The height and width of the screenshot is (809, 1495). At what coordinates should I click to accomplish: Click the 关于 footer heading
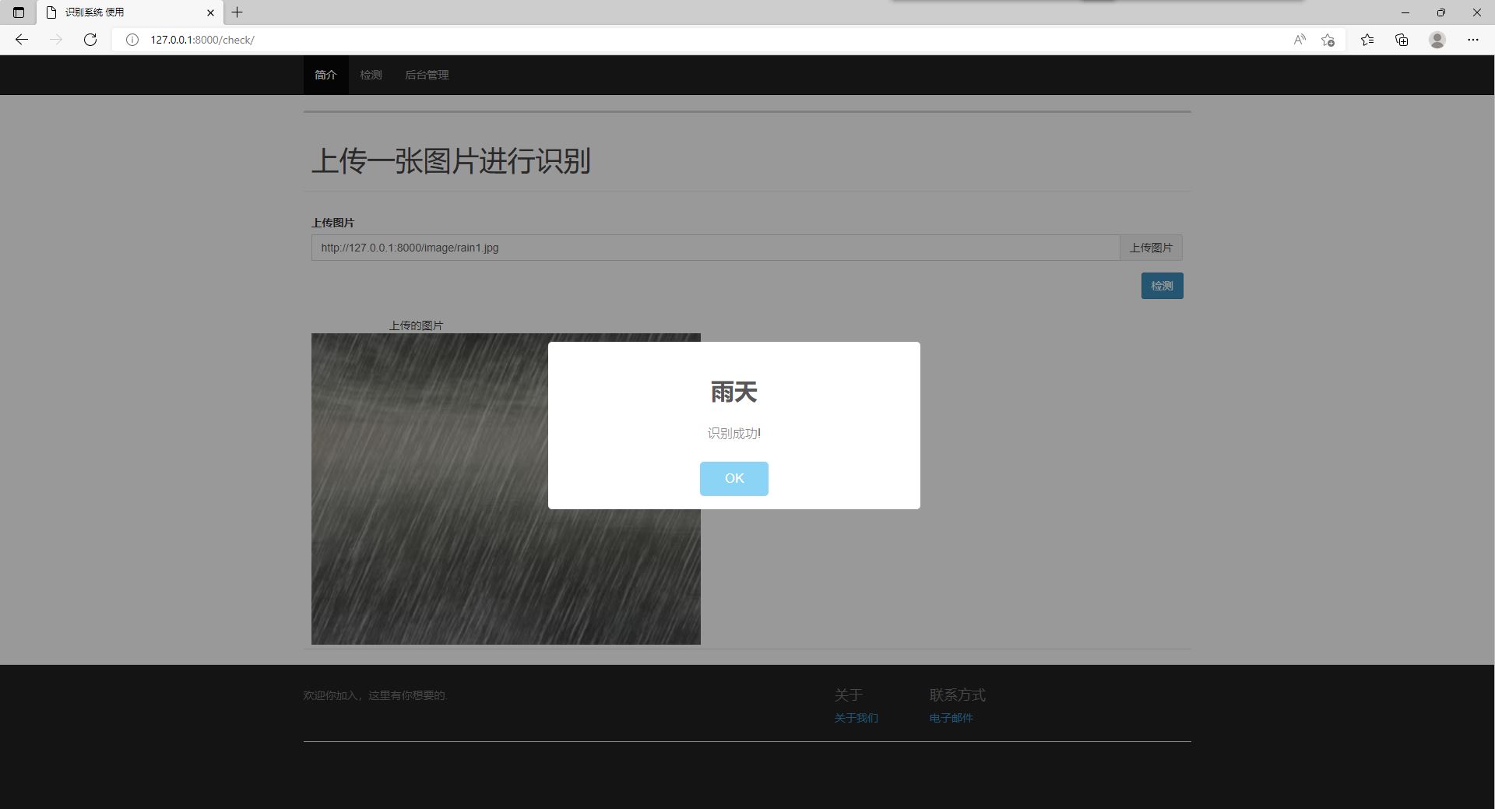(848, 695)
